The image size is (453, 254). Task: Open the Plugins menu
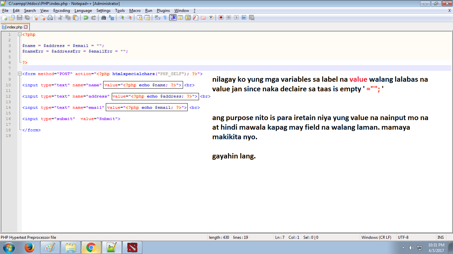point(163,10)
